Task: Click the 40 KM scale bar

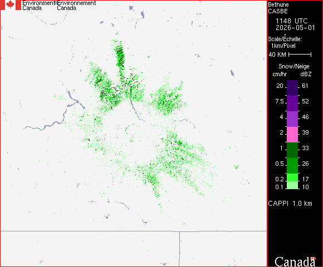Action: click(300, 55)
